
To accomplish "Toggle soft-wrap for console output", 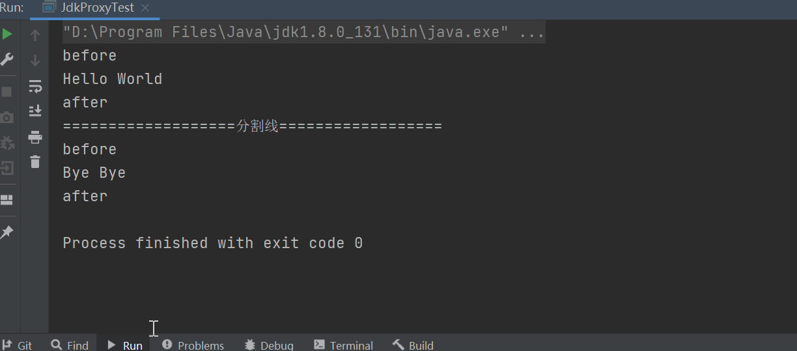I will [x=35, y=86].
